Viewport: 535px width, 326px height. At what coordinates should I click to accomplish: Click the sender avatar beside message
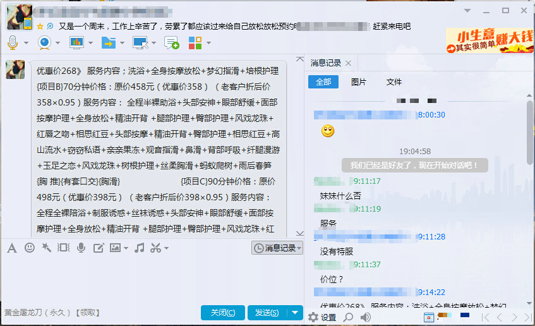pos(15,69)
